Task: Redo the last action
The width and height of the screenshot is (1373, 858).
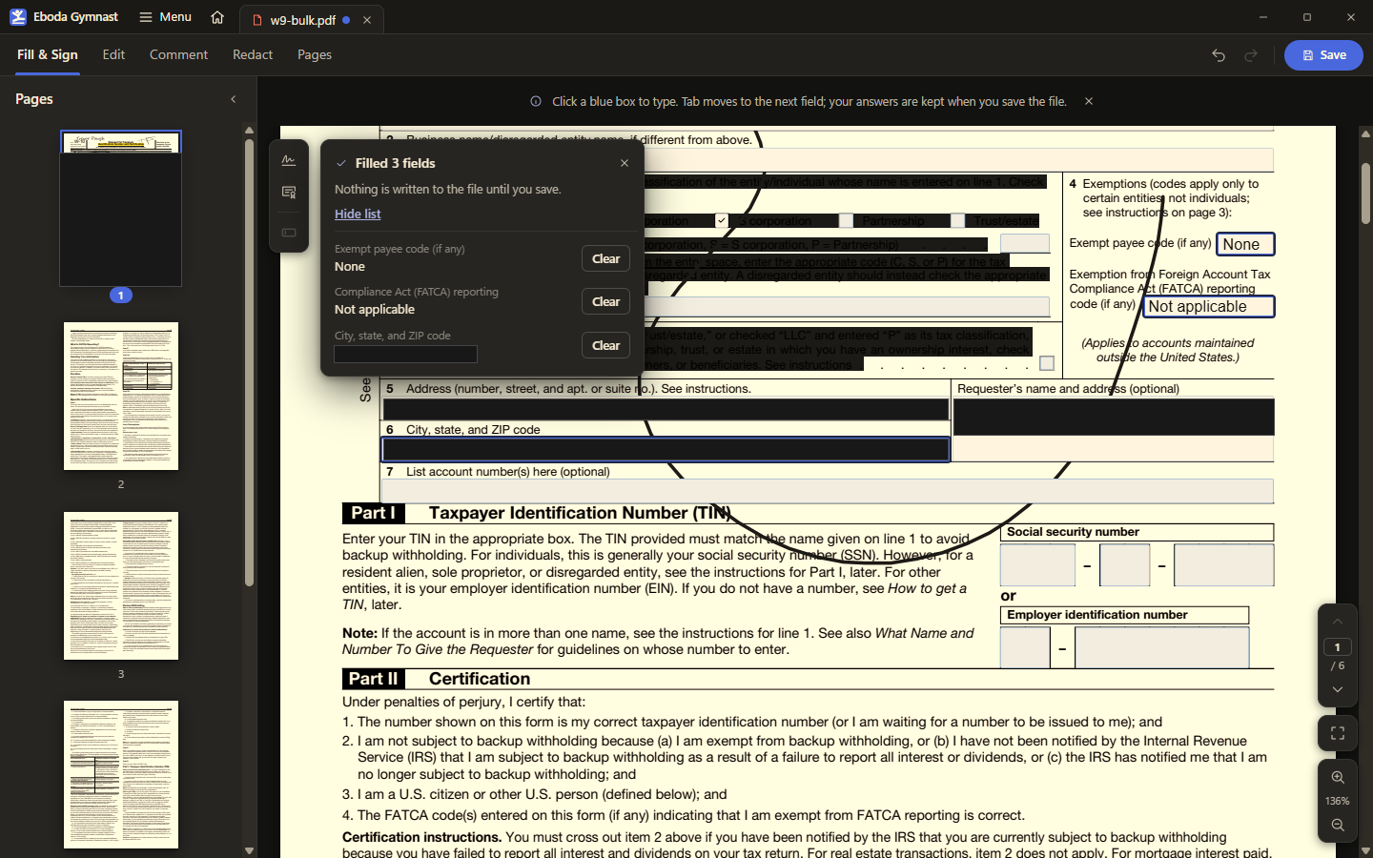Action: pos(1251,55)
